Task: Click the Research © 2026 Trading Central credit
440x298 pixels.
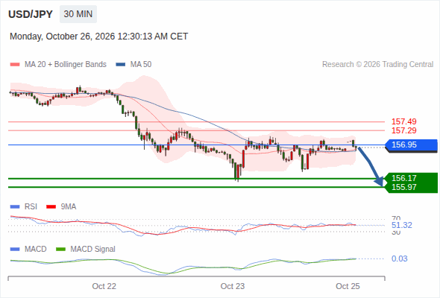Action: (377, 65)
